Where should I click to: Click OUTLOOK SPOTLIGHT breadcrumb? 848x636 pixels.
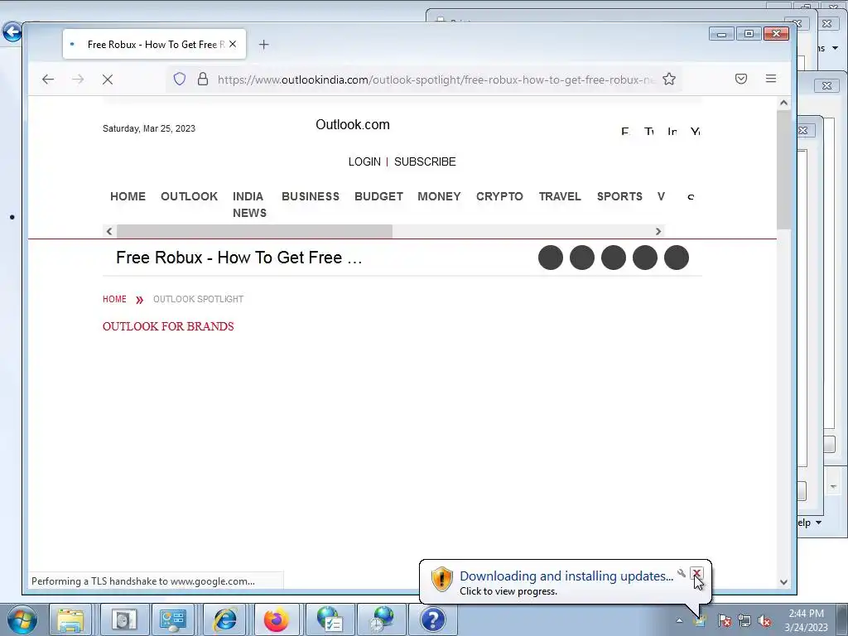point(199,299)
